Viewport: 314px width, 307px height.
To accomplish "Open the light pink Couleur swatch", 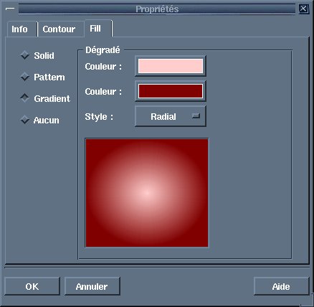I will click(171, 66).
